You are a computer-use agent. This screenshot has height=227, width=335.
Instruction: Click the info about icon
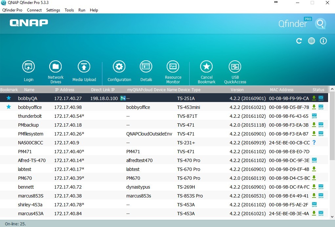point(324,41)
